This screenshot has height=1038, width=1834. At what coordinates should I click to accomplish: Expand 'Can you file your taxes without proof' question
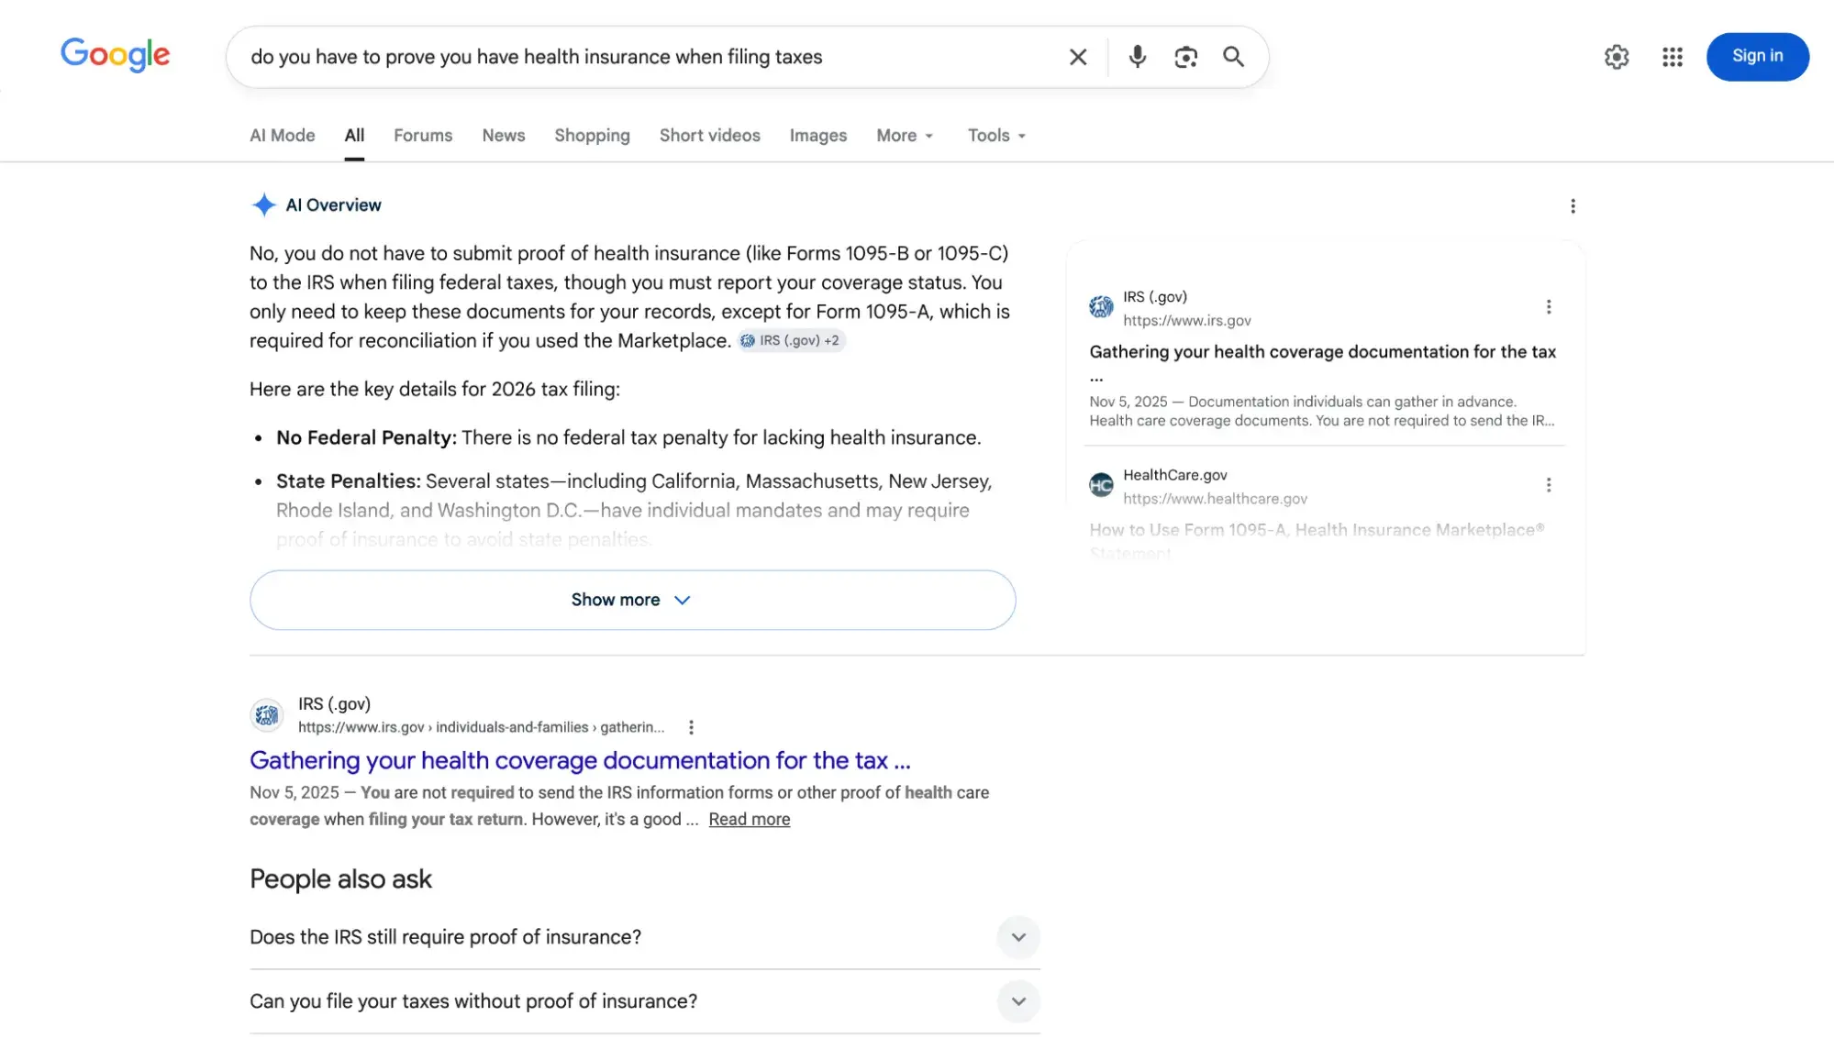click(x=645, y=1001)
